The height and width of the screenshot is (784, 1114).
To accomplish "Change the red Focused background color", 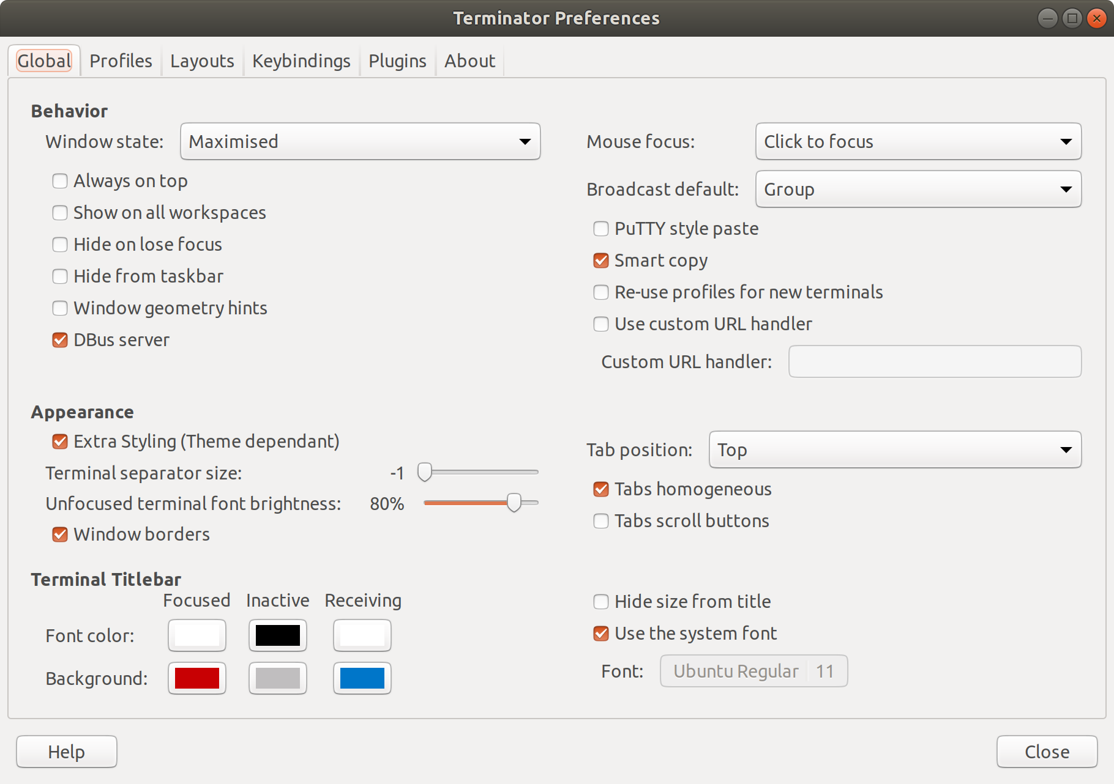I will pyautogui.click(x=197, y=678).
